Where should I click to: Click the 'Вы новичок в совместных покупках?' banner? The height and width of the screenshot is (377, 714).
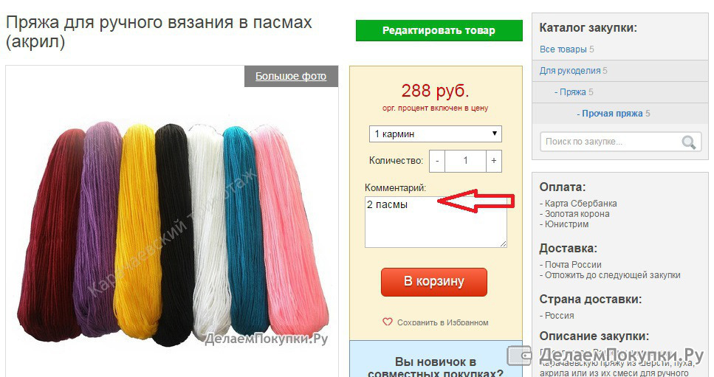click(x=436, y=359)
